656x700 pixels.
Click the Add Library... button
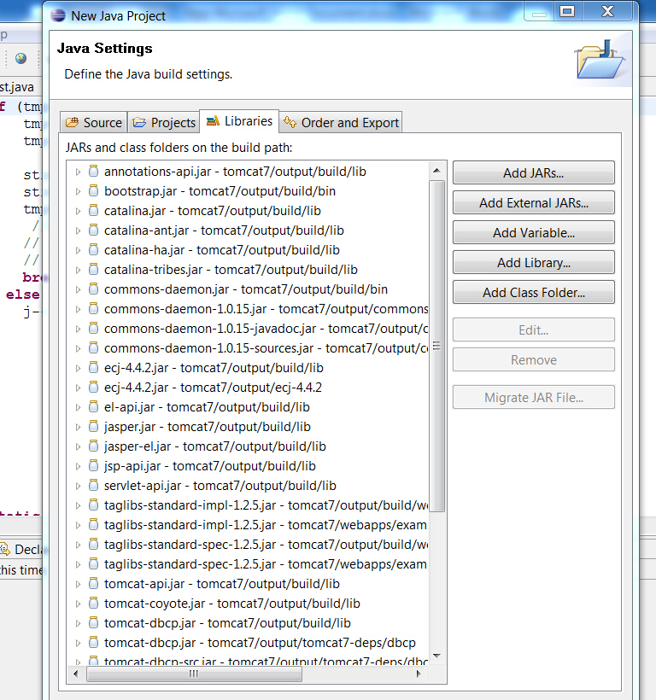click(x=533, y=263)
